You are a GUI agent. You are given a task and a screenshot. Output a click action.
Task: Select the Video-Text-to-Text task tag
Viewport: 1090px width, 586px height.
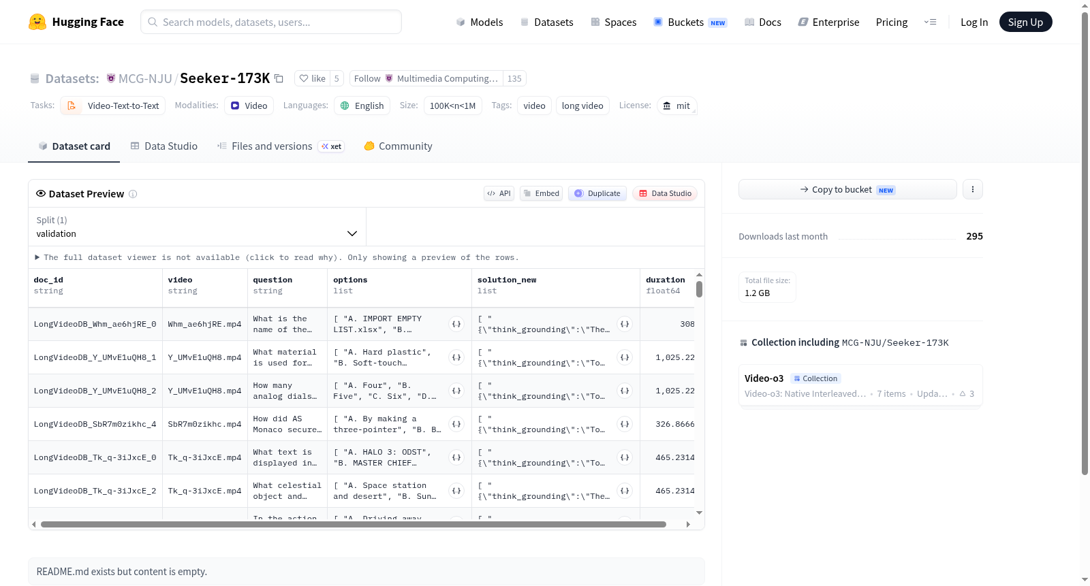[113, 105]
